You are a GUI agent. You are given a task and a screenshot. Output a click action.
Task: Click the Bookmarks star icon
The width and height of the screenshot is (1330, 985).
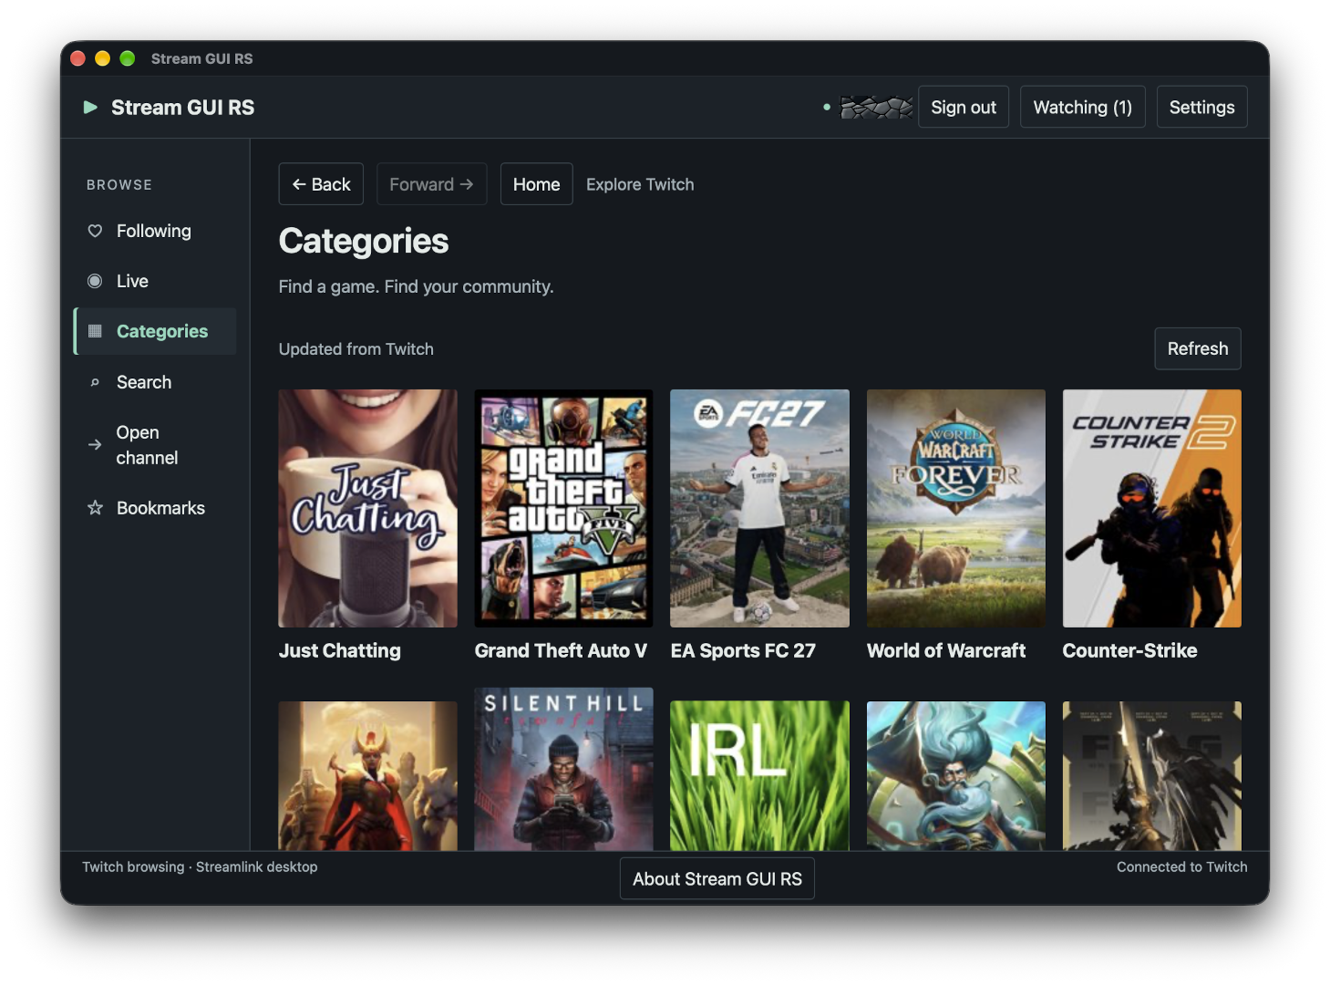pyautogui.click(x=95, y=508)
